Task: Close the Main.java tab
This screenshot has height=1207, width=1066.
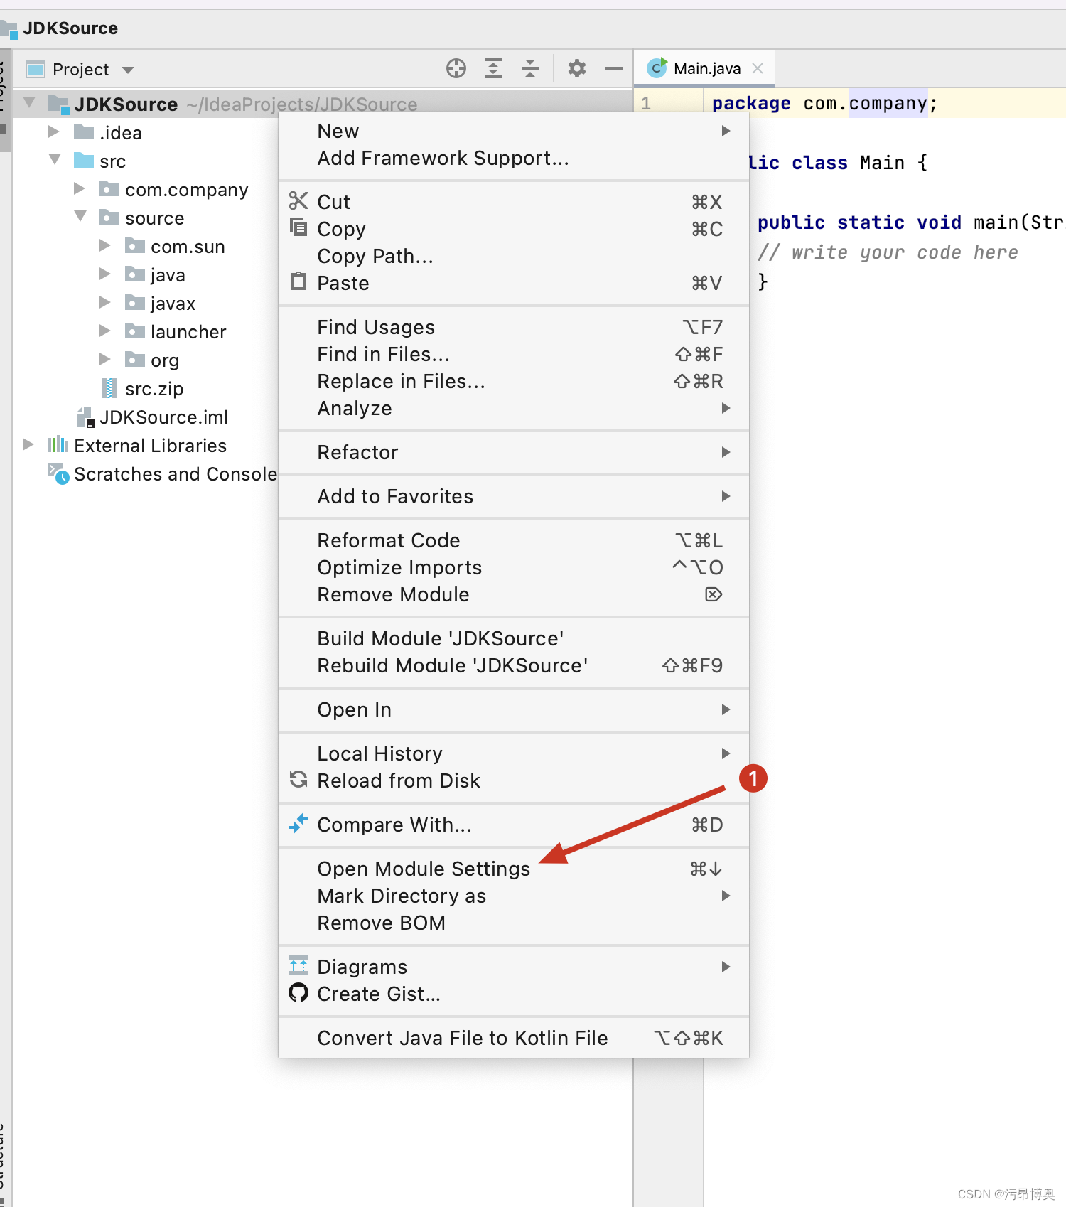Action: [x=758, y=68]
